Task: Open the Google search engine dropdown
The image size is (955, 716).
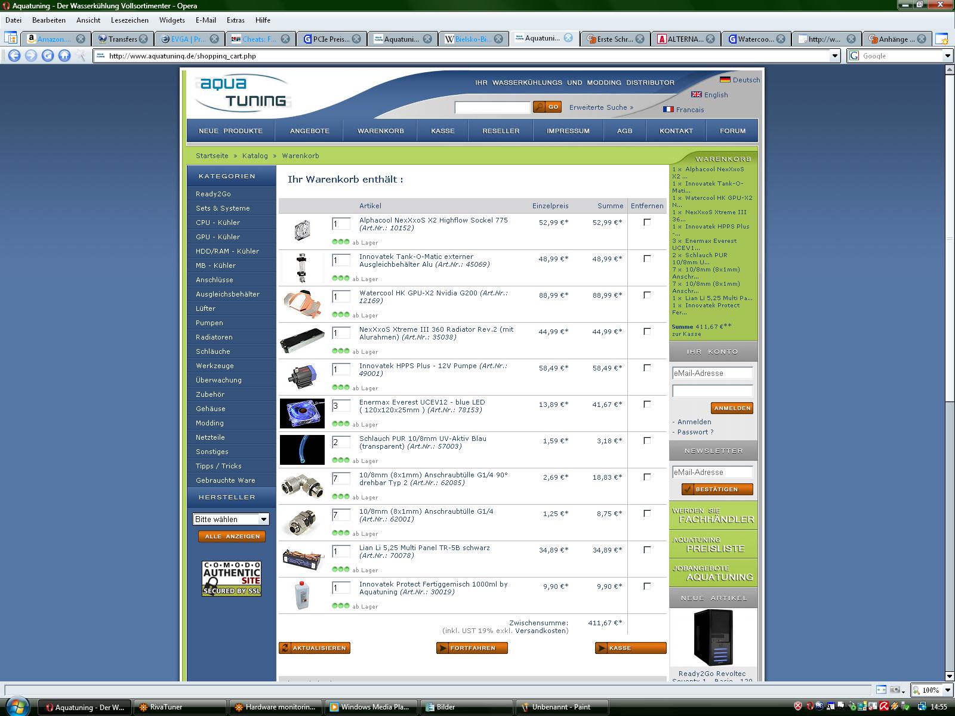Action: coord(947,55)
